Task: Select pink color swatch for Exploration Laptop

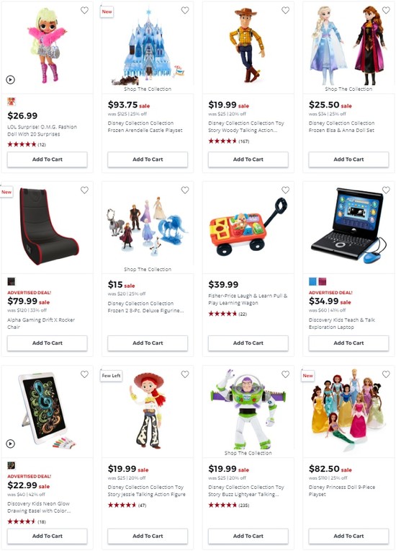Action: coord(323,281)
